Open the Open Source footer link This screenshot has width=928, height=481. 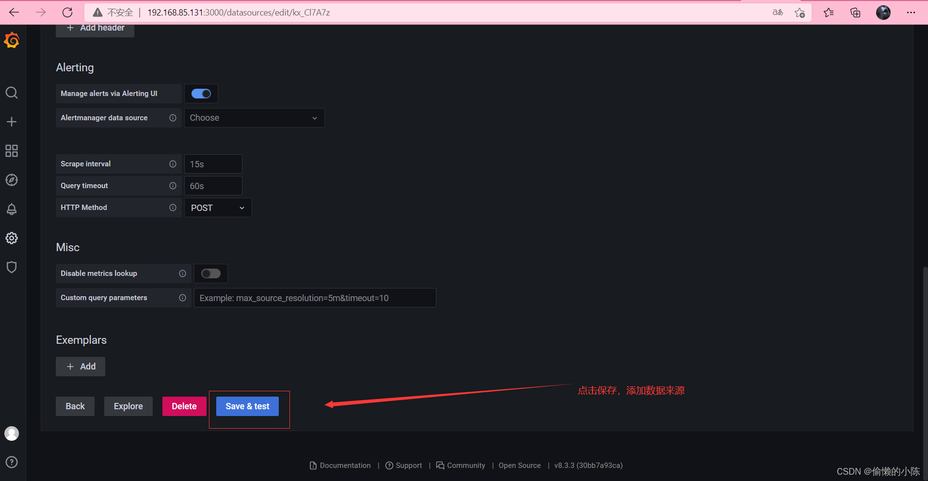coord(520,465)
